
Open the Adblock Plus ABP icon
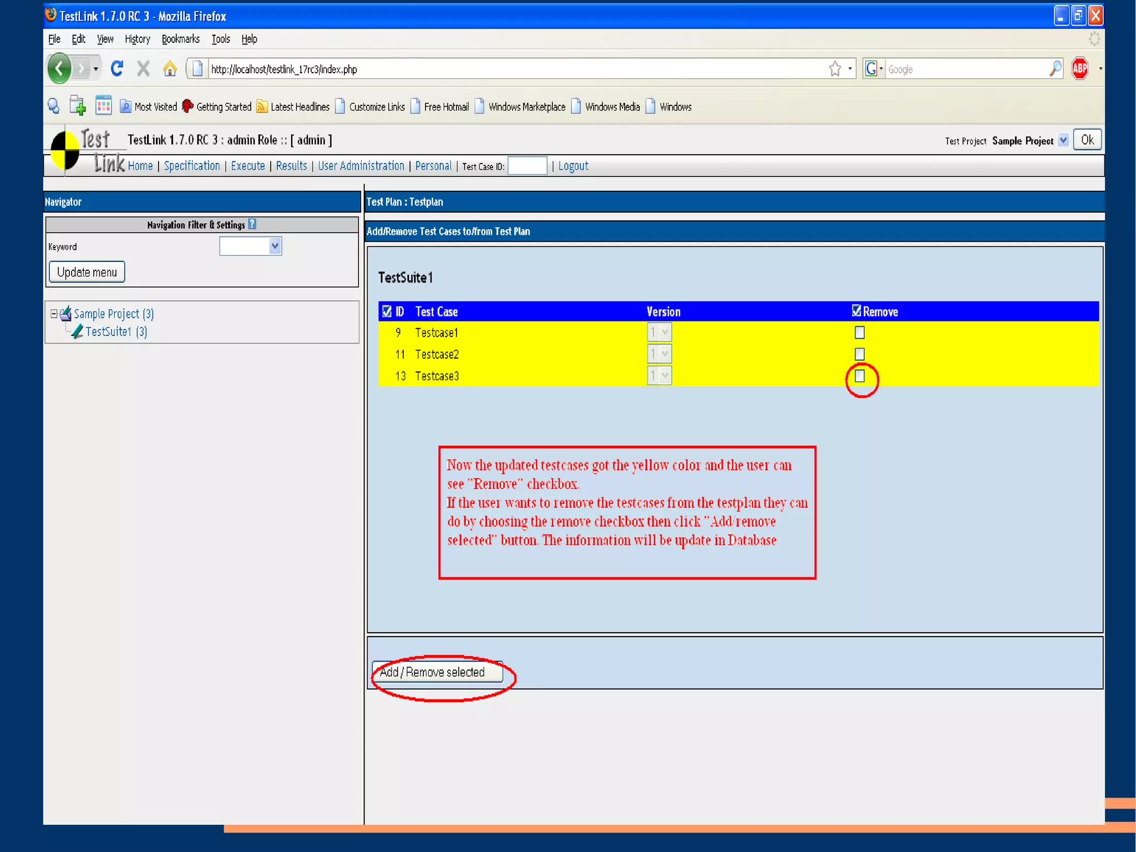[x=1080, y=69]
